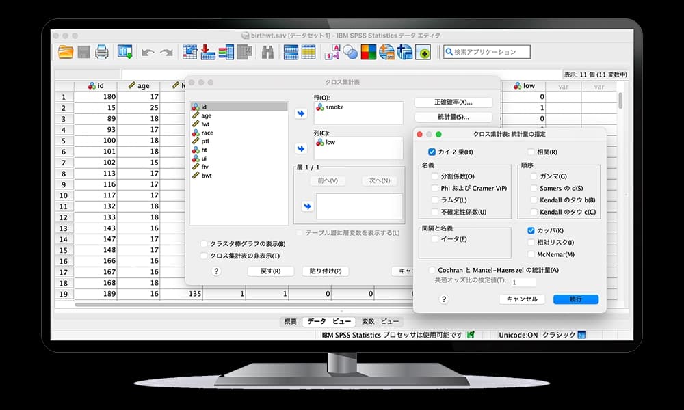Screen dimensions: 684x410
Task: Recall recently used dialogs icon
Action: coord(125,53)
